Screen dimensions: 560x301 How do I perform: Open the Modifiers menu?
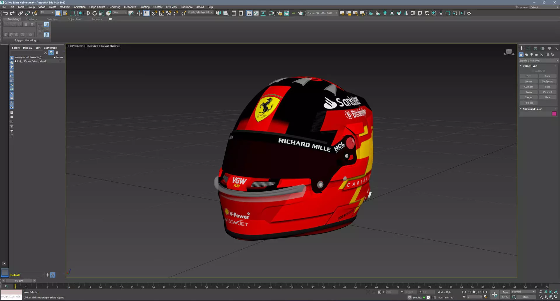coord(65,7)
